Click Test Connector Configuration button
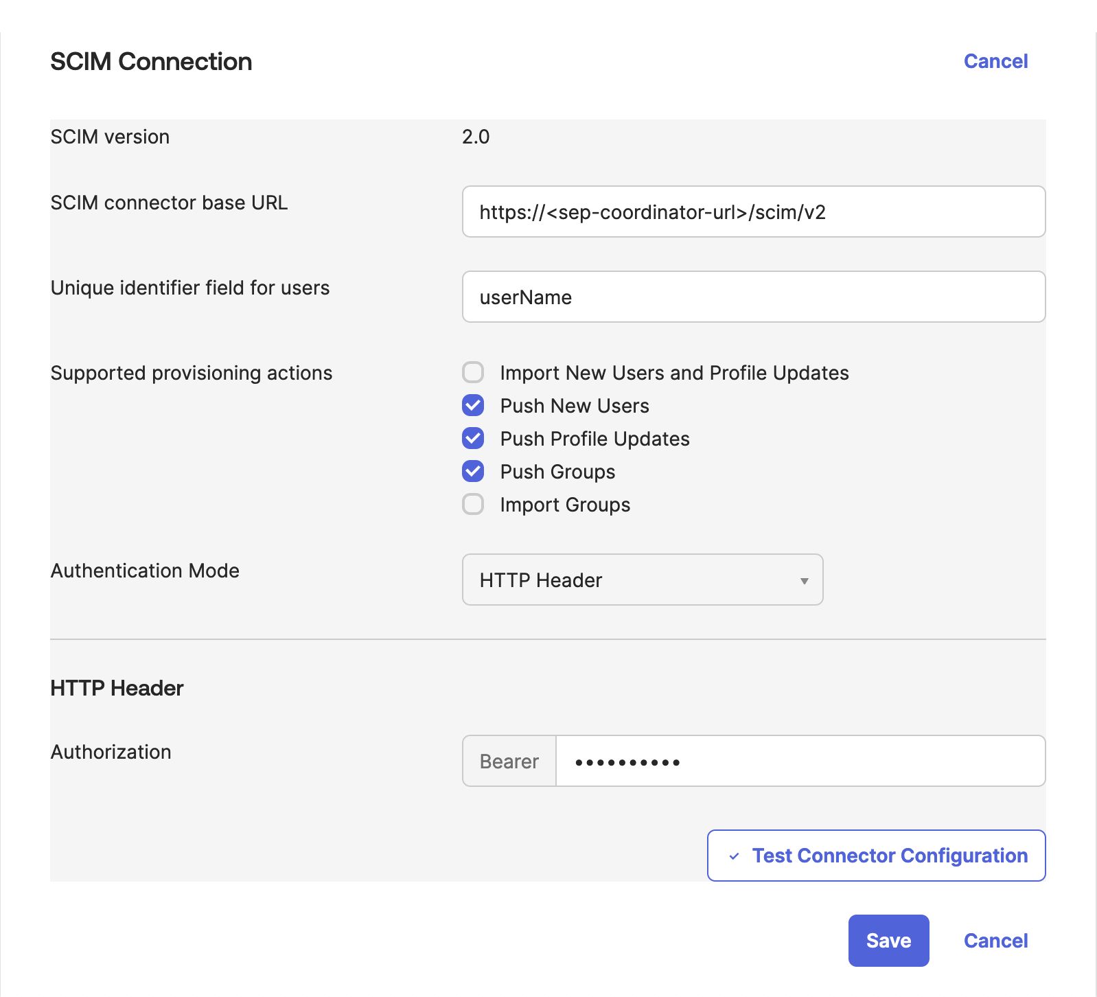1097x997 pixels. 877,856
